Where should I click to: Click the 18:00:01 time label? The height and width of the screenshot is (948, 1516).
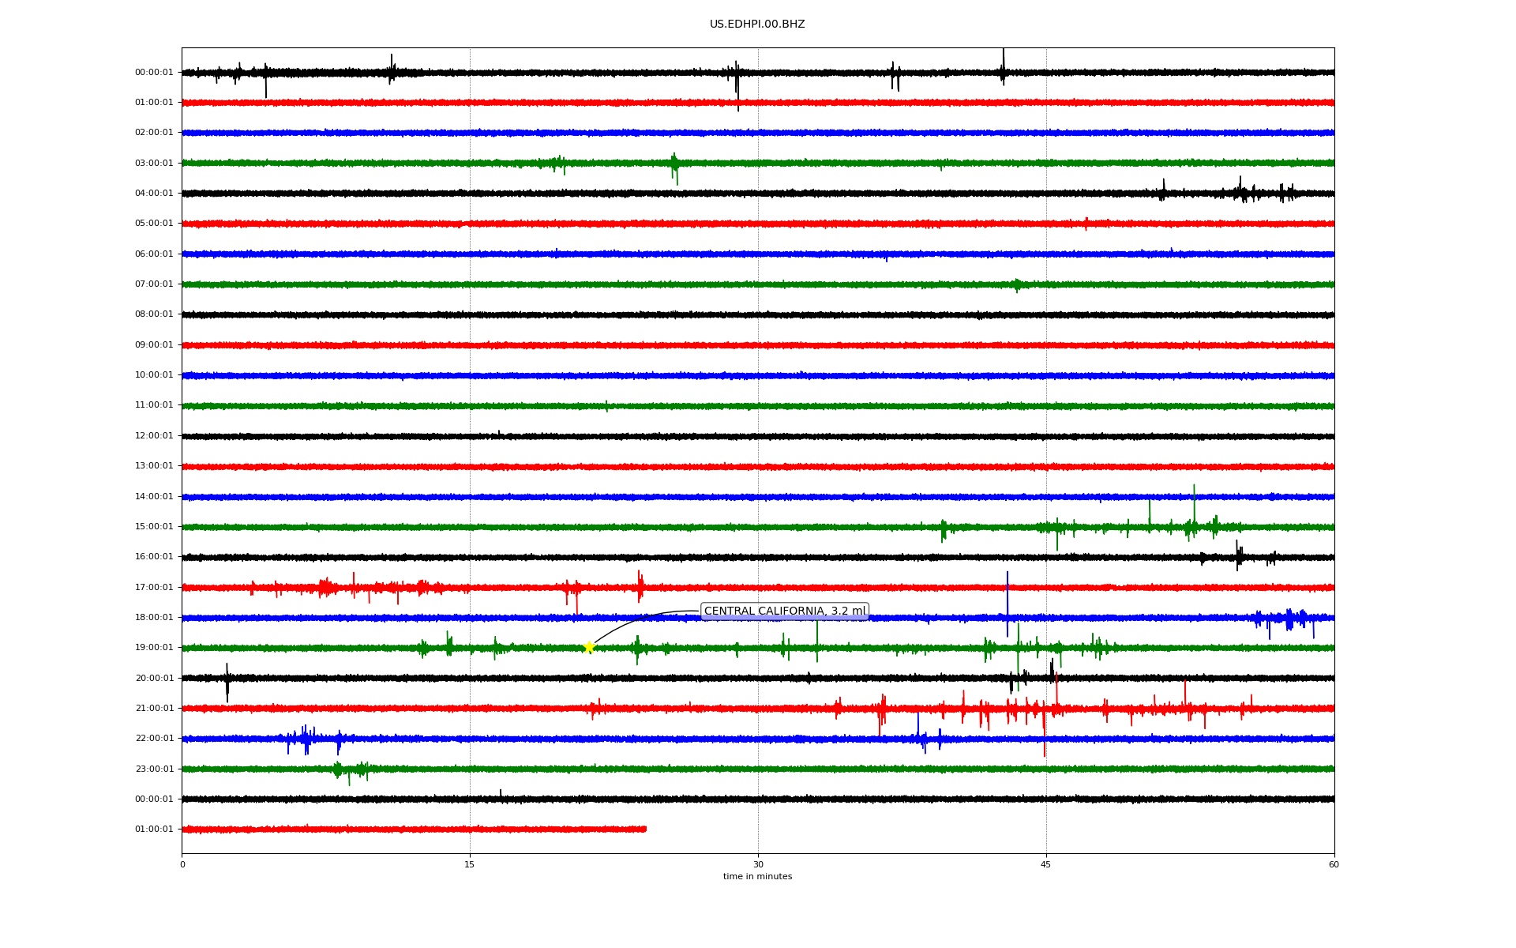[x=154, y=618]
